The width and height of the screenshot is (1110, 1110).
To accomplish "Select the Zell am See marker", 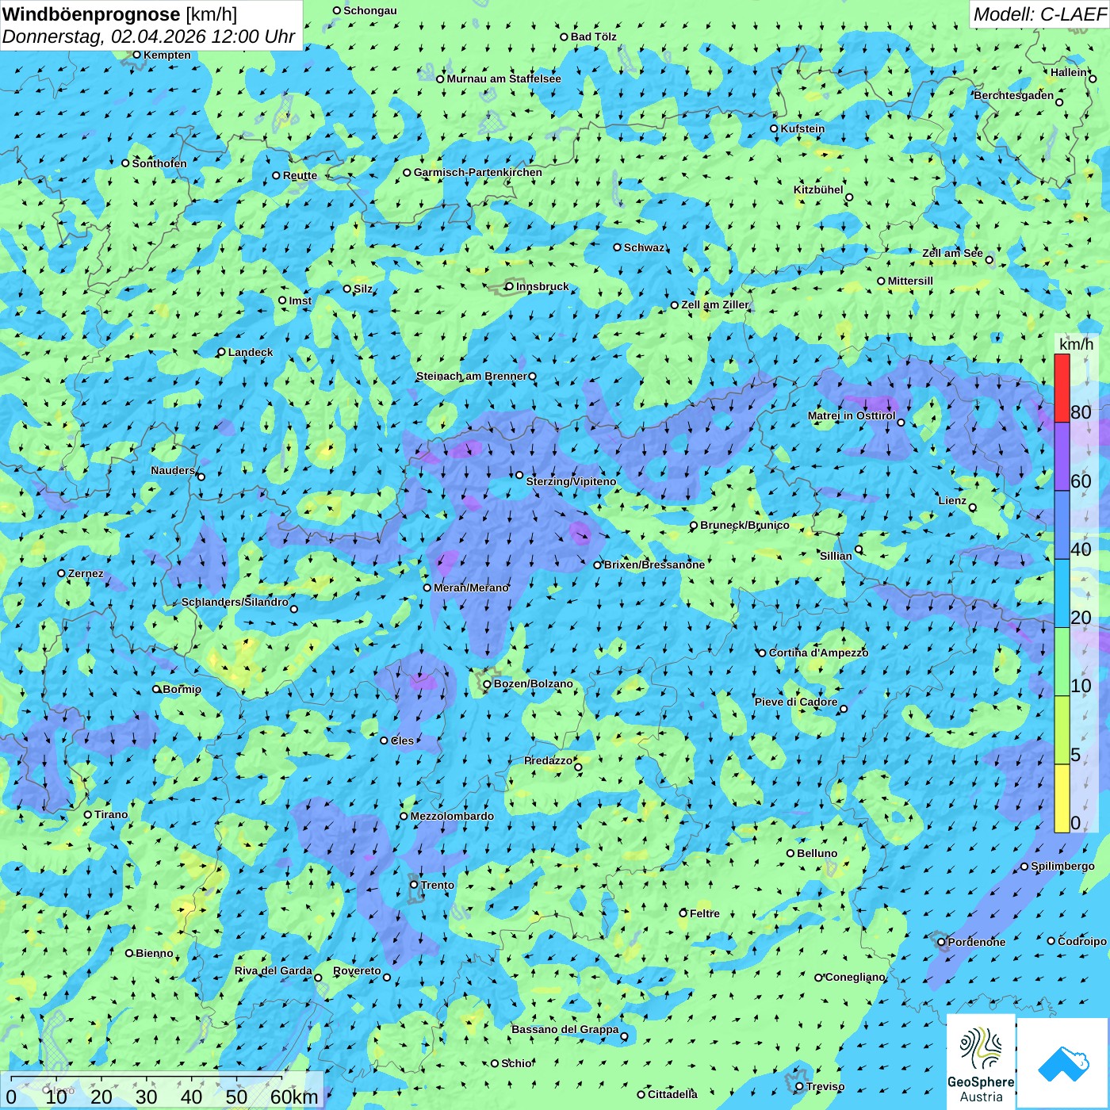I will (989, 259).
